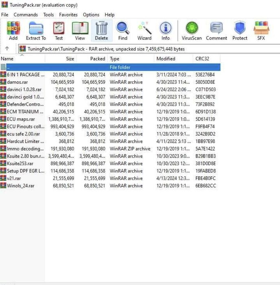Click archive icon beside Winols_24.rar
This screenshot has width=280, height=285.
(3, 186)
